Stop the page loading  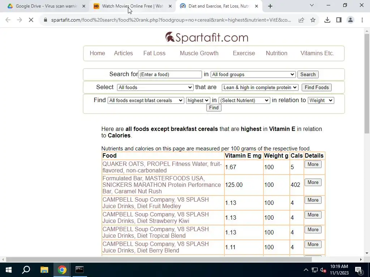coord(31,20)
